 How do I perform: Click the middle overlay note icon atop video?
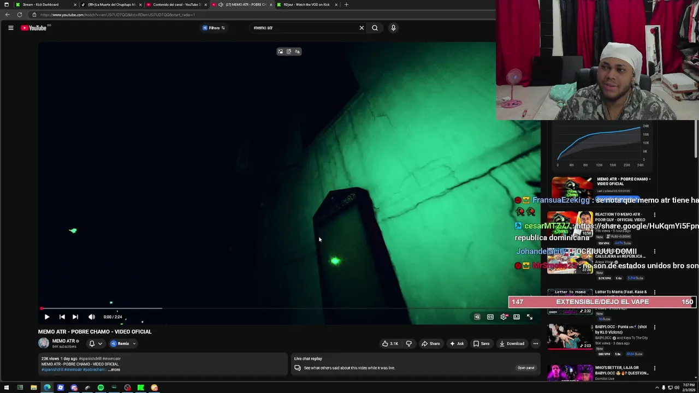[x=289, y=51]
